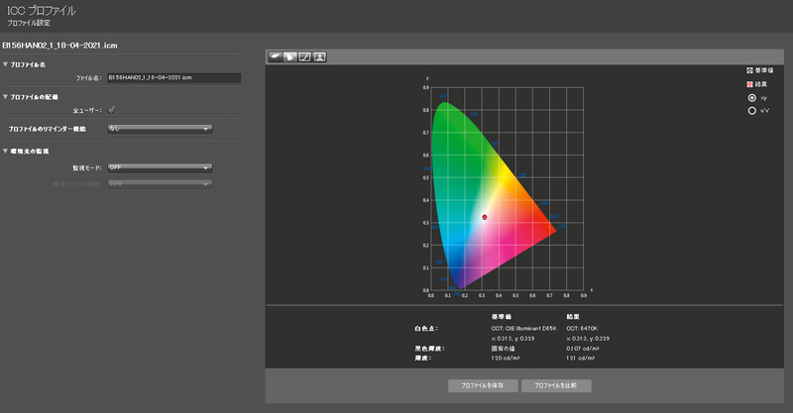Click the 'CCT: CIE Illuminant D65K' reference value
This screenshot has width=793, height=413.
524,329
